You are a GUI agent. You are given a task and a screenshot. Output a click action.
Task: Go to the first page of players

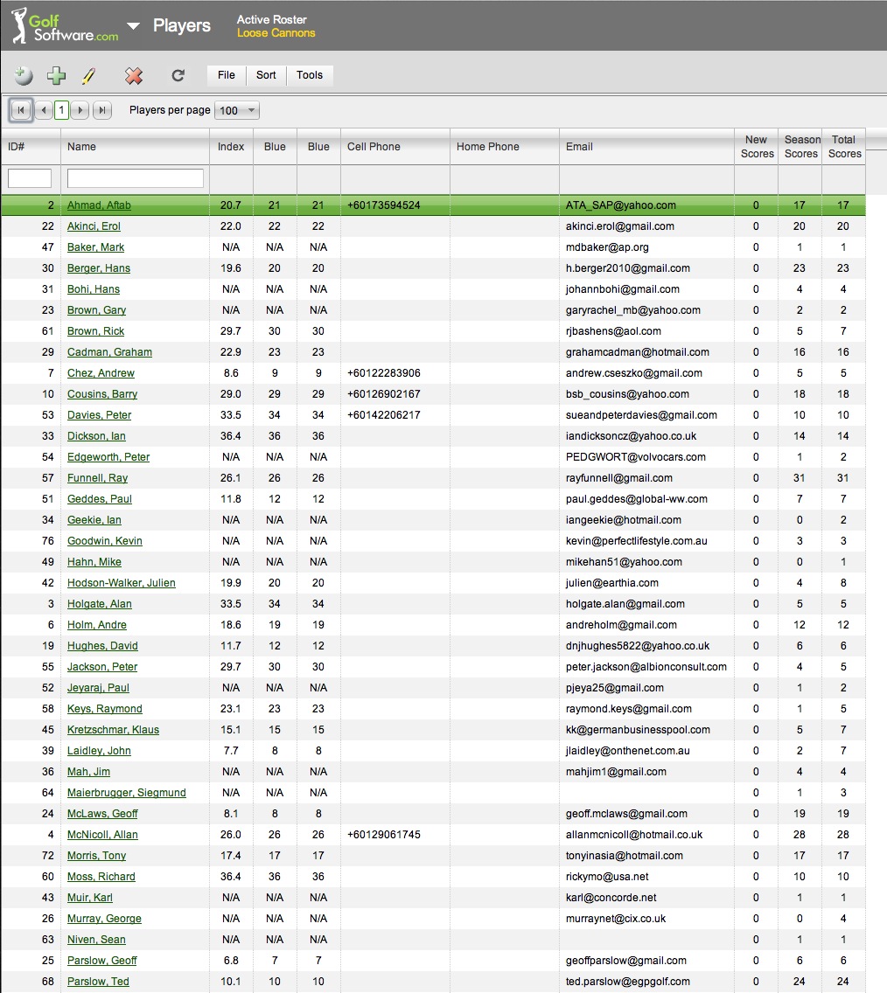coord(21,110)
